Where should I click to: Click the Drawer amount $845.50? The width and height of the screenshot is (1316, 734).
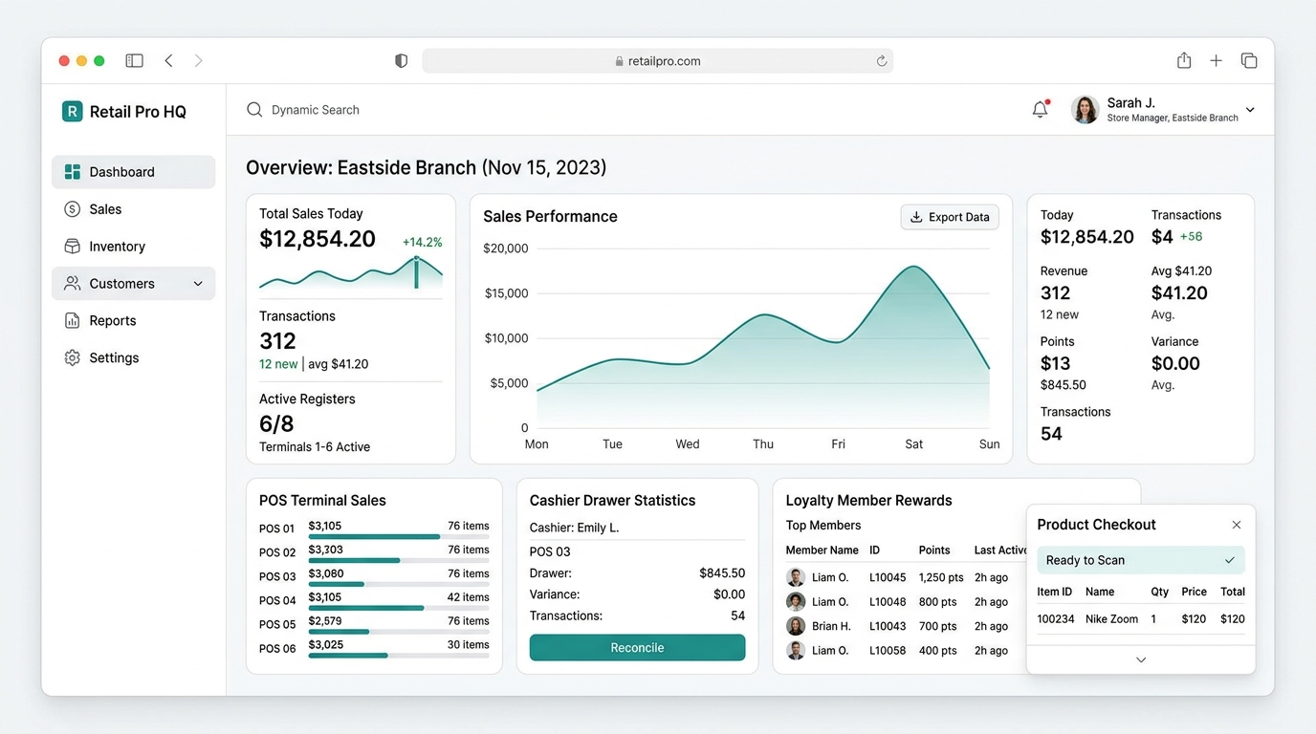pyautogui.click(x=722, y=573)
